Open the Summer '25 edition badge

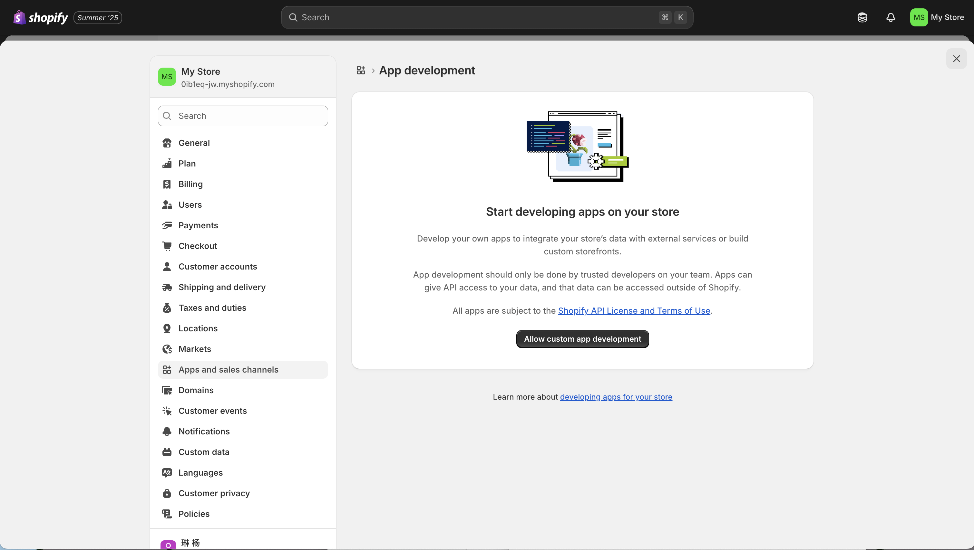[x=98, y=18]
